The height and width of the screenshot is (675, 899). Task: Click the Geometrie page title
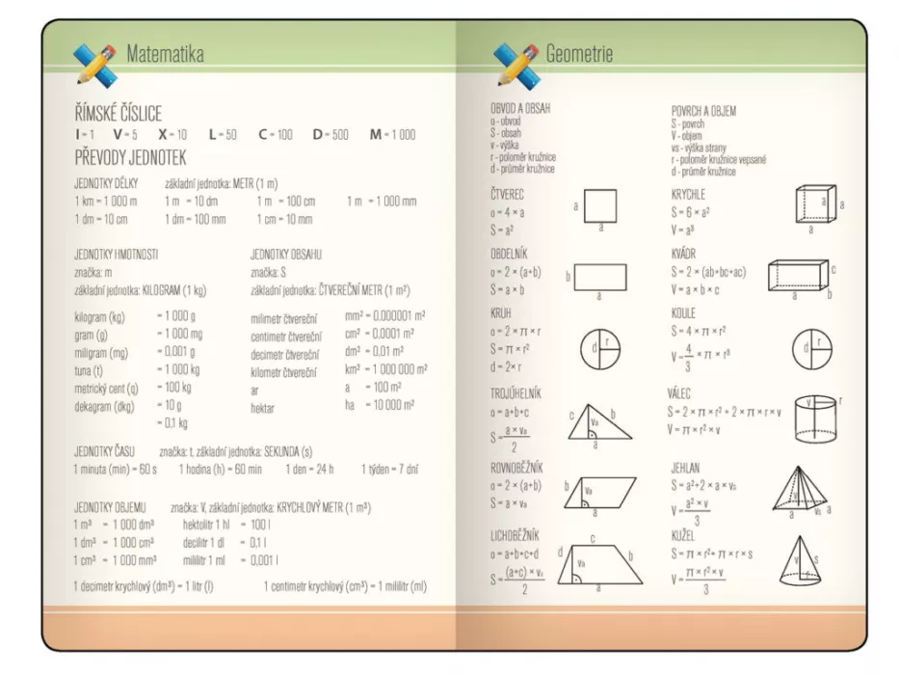coord(579,54)
